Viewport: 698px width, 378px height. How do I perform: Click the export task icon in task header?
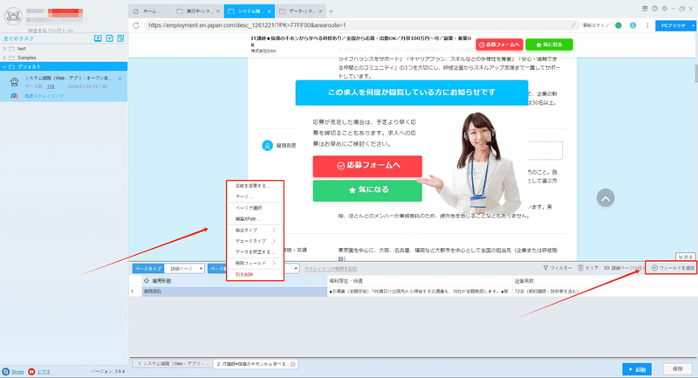110,38
